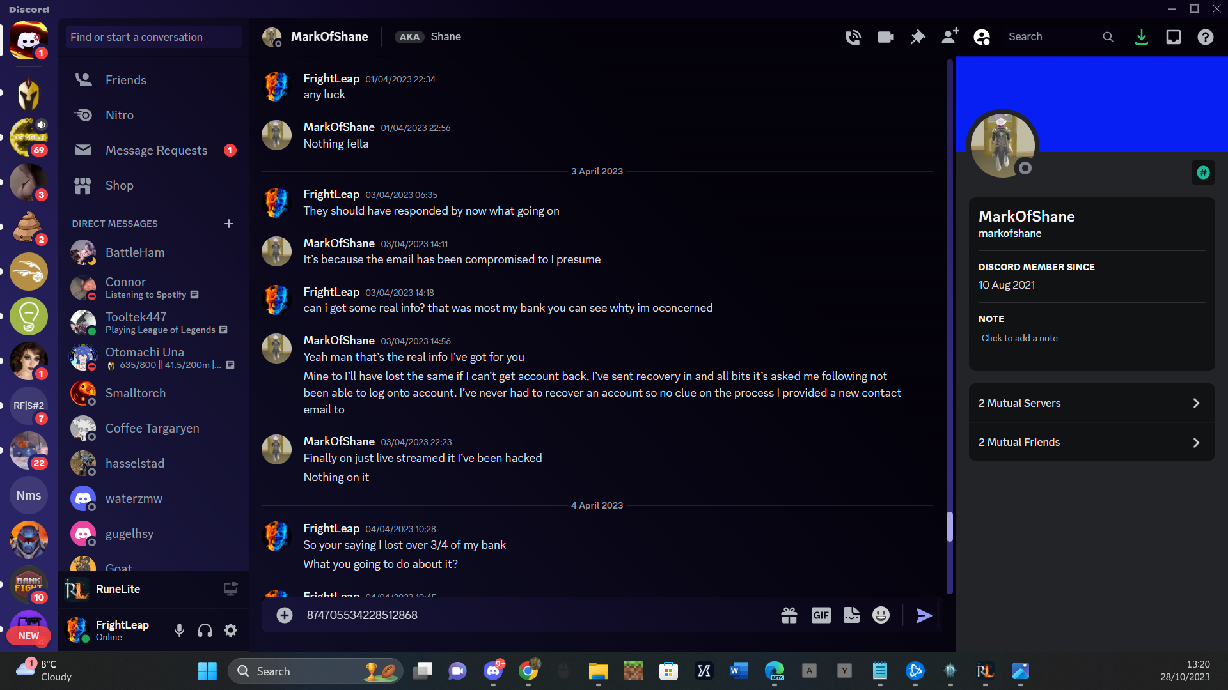Viewport: 1228px width, 690px height.
Task: Open the Nitro page
Action: (x=153, y=115)
